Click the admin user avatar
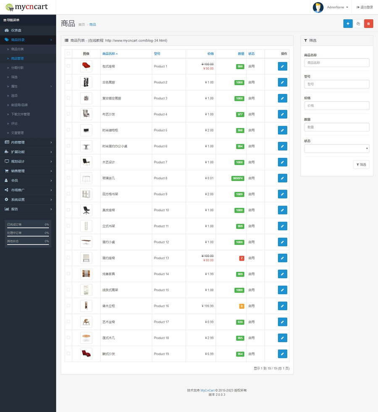Screen dimensions: 378x412 coord(318,8)
